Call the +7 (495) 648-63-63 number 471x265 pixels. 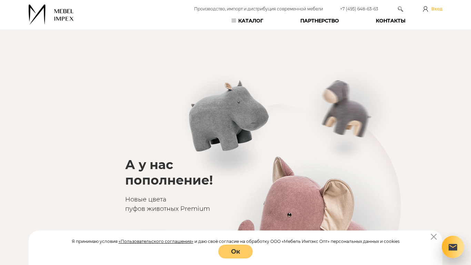coord(359,9)
